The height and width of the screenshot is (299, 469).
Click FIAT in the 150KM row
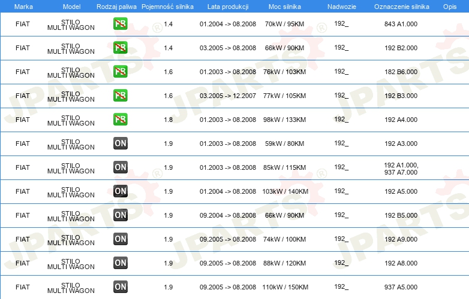click(x=23, y=287)
